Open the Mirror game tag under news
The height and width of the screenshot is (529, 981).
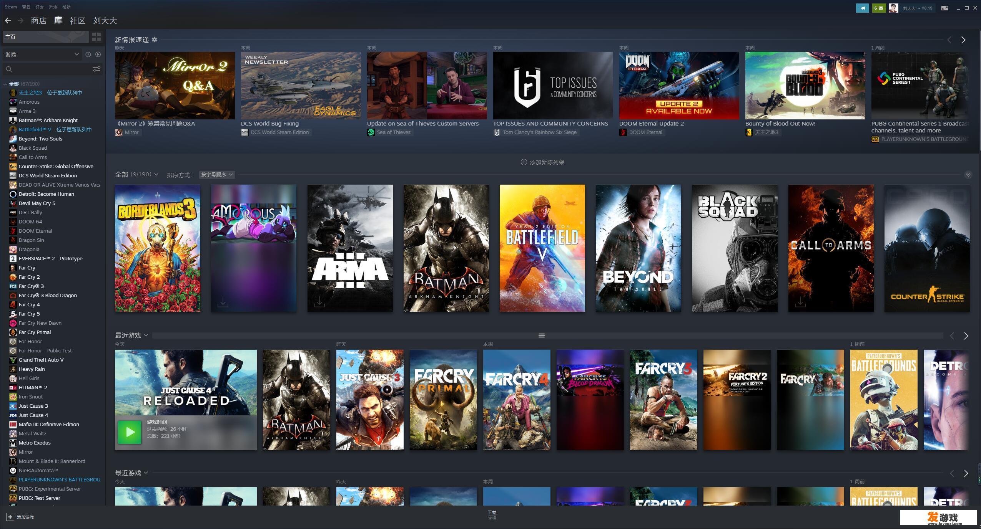click(128, 132)
